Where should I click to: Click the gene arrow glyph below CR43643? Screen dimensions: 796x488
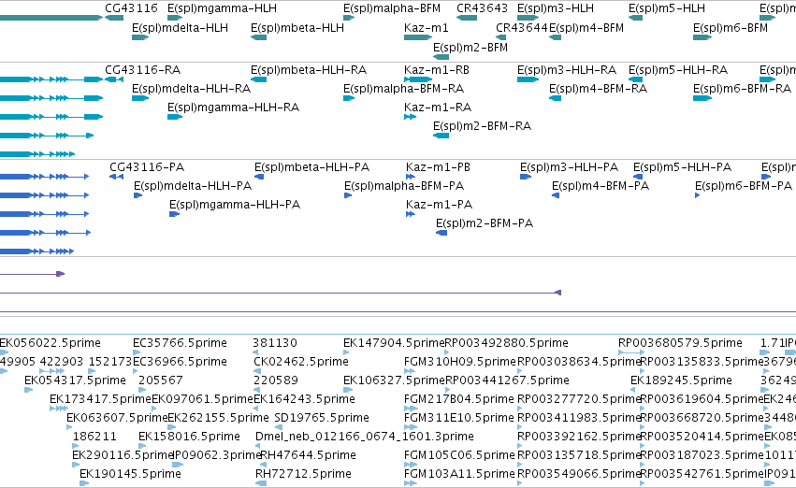coord(467,18)
